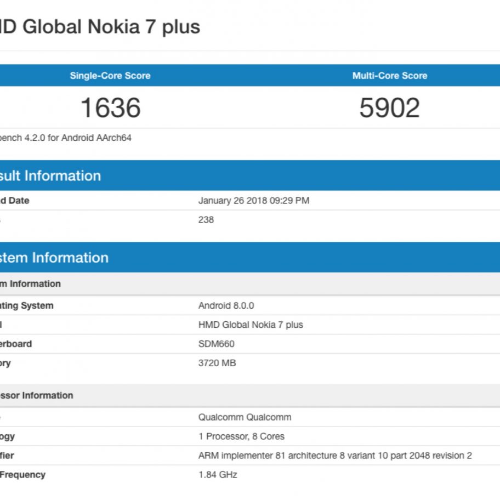500x500 pixels.
Task: Click the 3720 MB memory value
Action: pyautogui.click(x=217, y=363)
